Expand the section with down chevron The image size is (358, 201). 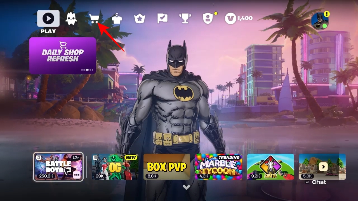coord(186,187)
